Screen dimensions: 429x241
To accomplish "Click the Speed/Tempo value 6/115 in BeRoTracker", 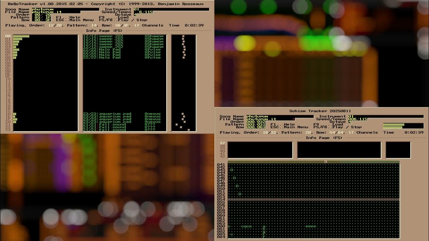I will click(x=143, y=12).
